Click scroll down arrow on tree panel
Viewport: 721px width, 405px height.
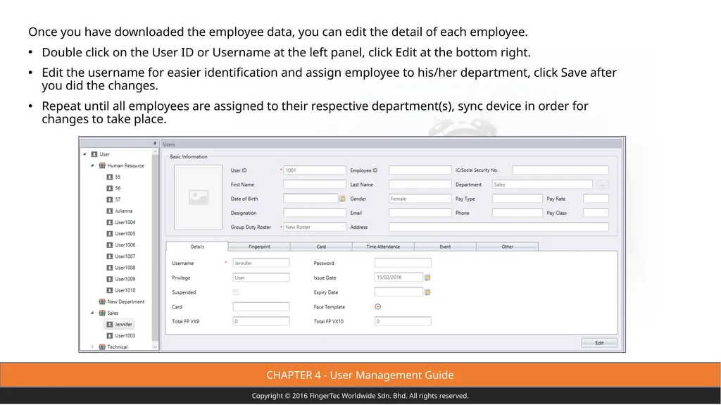(x=155, y=347)
